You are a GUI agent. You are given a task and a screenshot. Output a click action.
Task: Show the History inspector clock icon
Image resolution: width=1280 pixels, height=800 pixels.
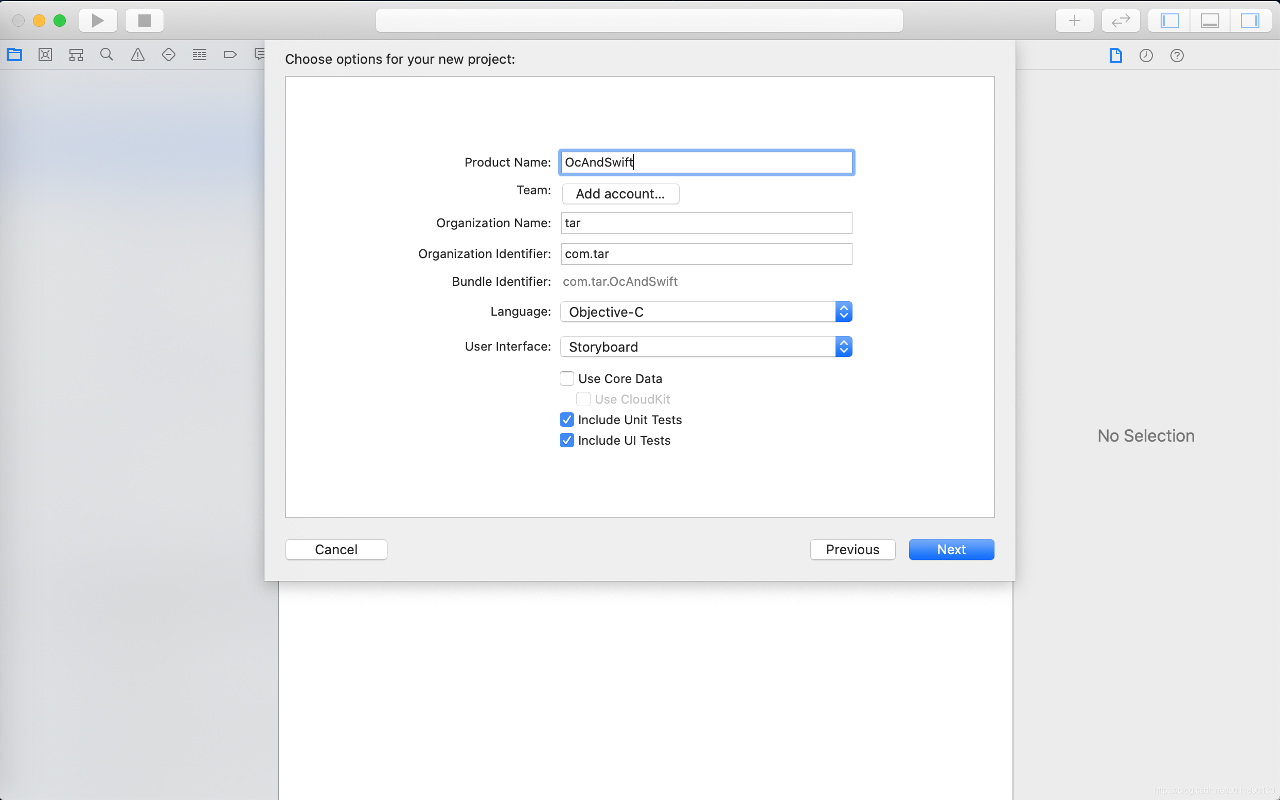click(x=1146, y=56)
